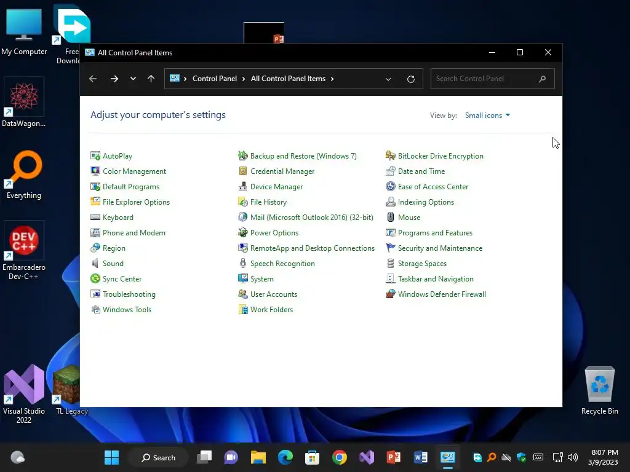Screen dimensions: 630x472
Task: Click the volume icon in system tray
Action: click(x=573, y=457)
